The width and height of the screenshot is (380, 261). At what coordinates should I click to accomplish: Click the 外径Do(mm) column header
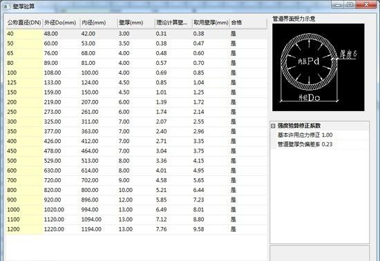[61, 23]
